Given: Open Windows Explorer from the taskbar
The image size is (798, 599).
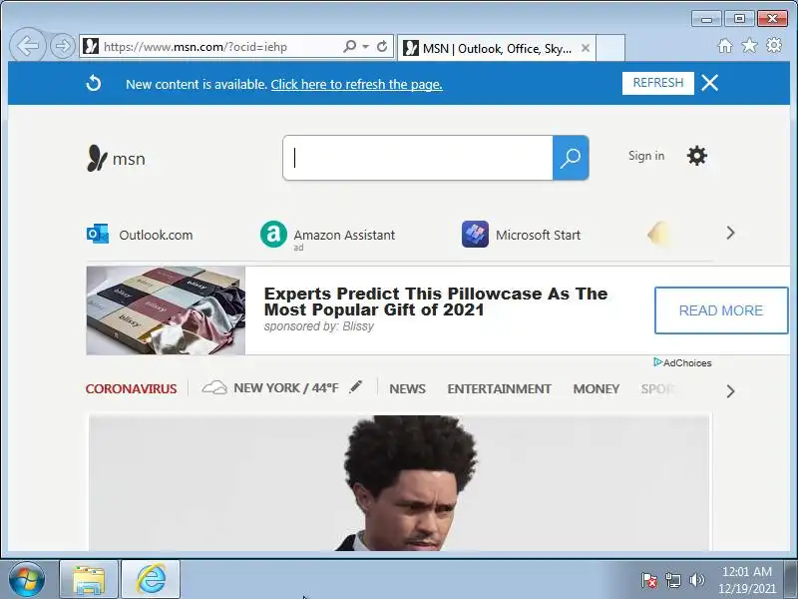Looking at the screenshot, I should point(89,579).
